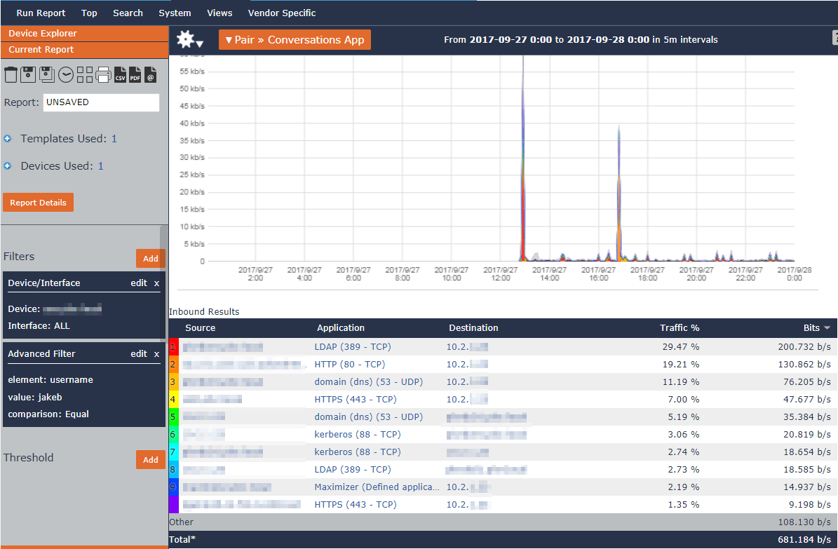Click HTTPS (443 - TCP) in row 4
This screenshot has height=549, width=838.
tap(356, 400)
